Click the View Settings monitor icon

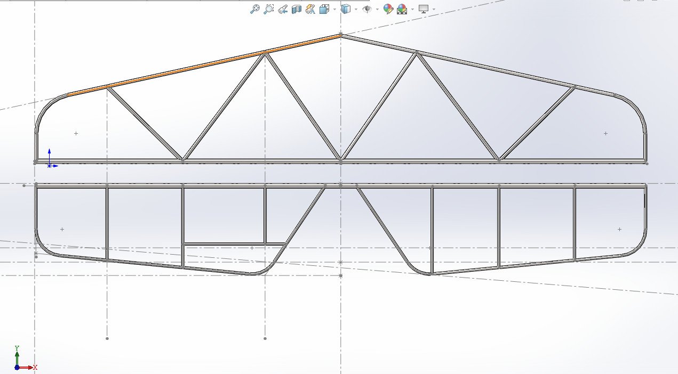coord(424,9)
